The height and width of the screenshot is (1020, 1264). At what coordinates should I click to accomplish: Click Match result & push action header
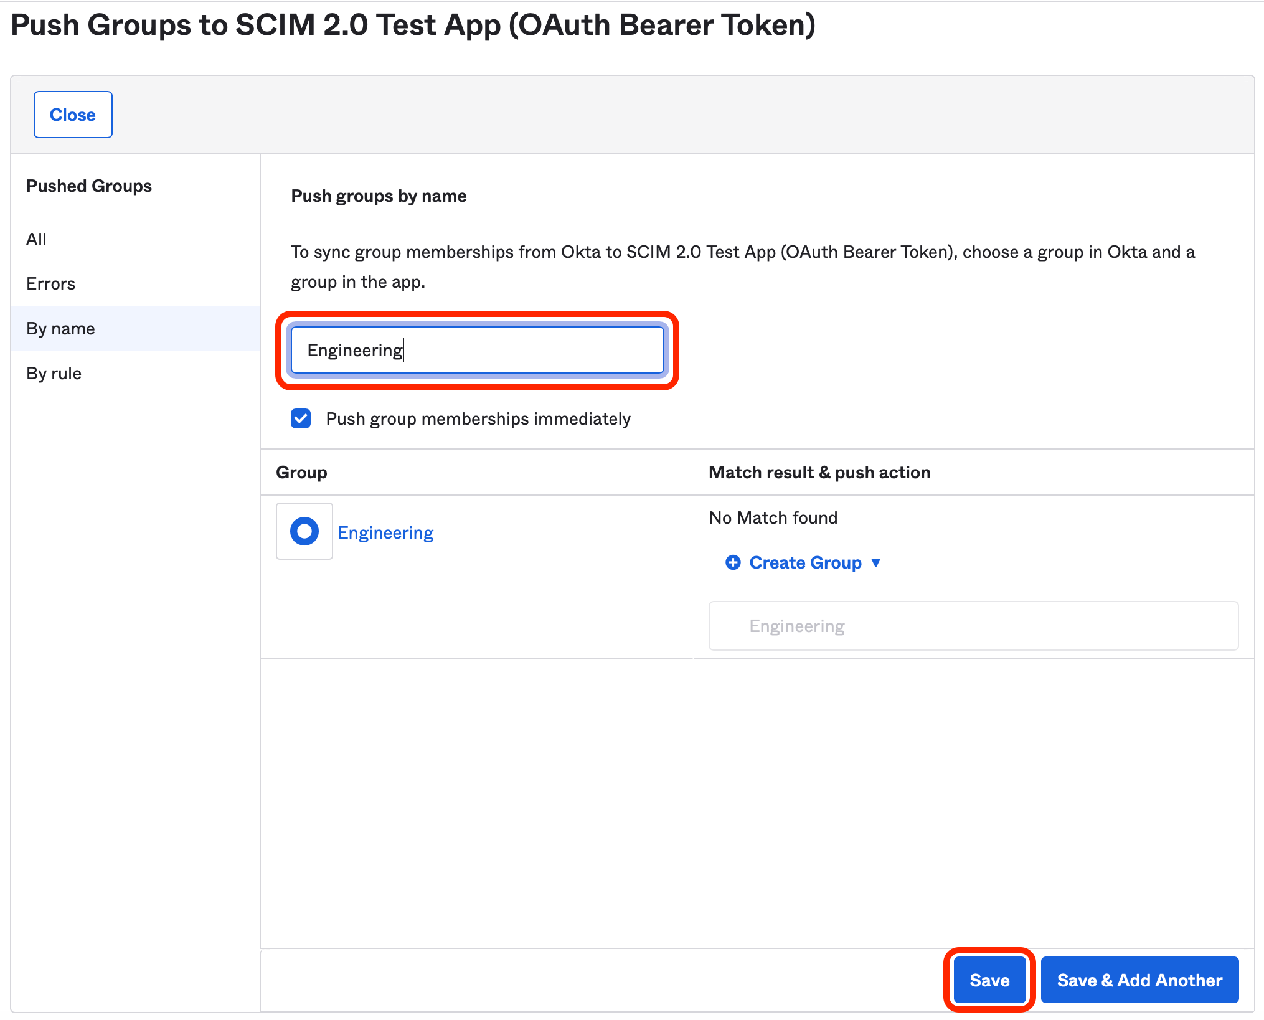click(x=819, y=472)
